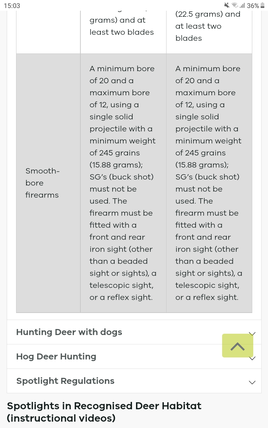Expand Hog Deer Hunting via its chevron
The width and height of the screenshot is (268, 428).
(252, 358)
